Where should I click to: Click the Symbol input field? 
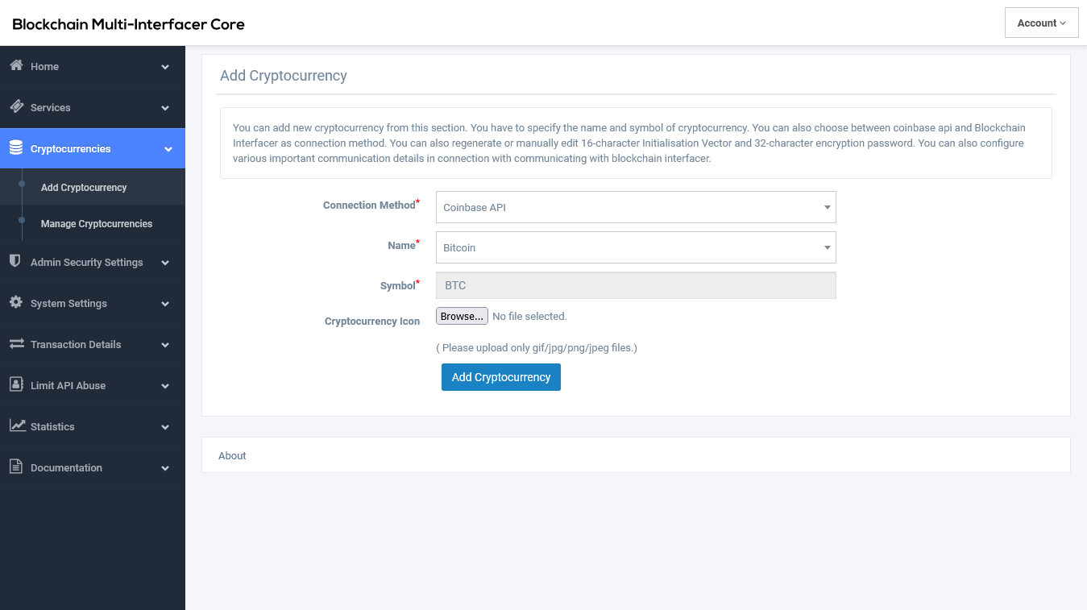click(x=636, y=284)
